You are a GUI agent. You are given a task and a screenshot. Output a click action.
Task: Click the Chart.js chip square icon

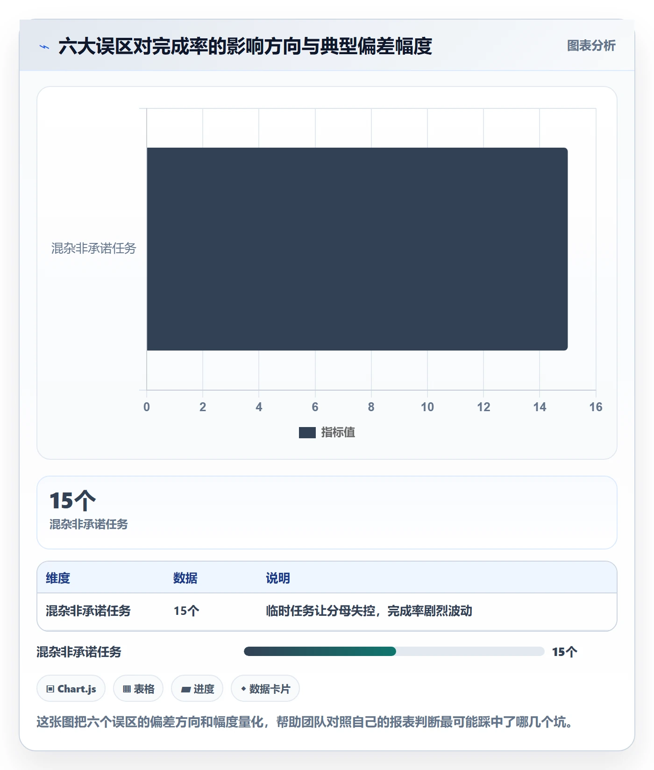50,689
